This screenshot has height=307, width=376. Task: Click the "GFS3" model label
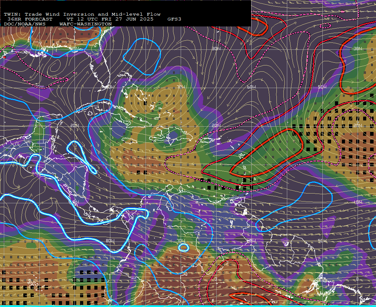[x=174, y=19]
